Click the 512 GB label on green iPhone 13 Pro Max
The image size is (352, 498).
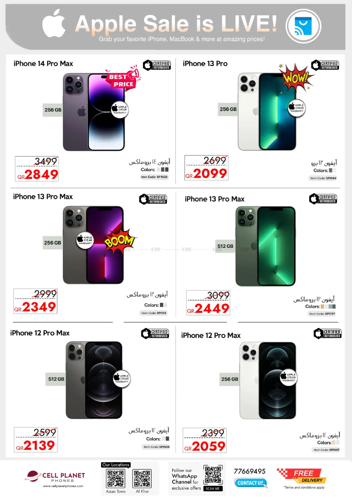[x=225, y=246]
